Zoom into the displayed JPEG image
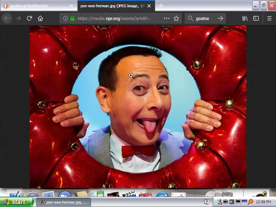 pyautogui.click(x=138, y=107)
